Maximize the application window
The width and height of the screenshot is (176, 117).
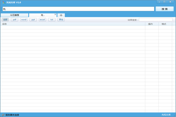click(164, 2)
